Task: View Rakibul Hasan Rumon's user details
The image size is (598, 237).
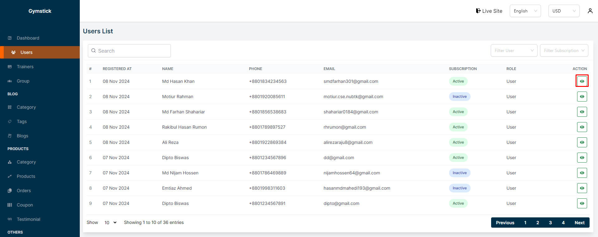Action: (582, 127)
